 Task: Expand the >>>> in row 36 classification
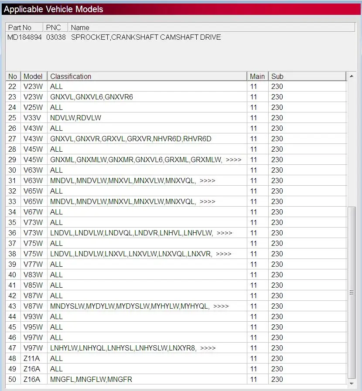(x=224, y=233)
